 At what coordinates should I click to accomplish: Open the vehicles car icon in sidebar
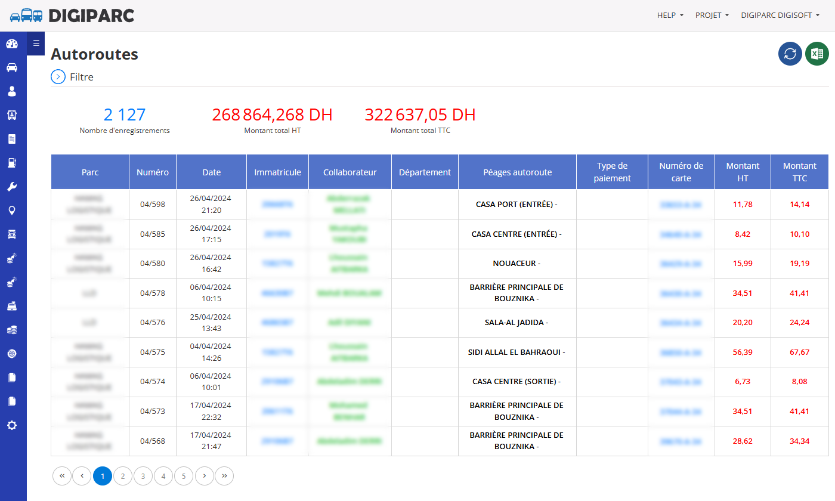point(12,67)
